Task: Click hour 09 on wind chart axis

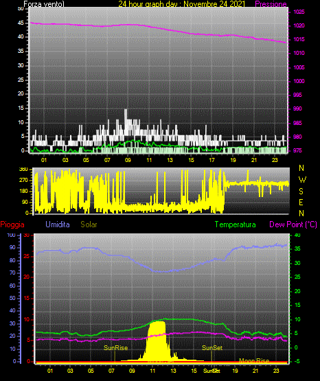Action: pyautogui.click(x=128, y=160)
